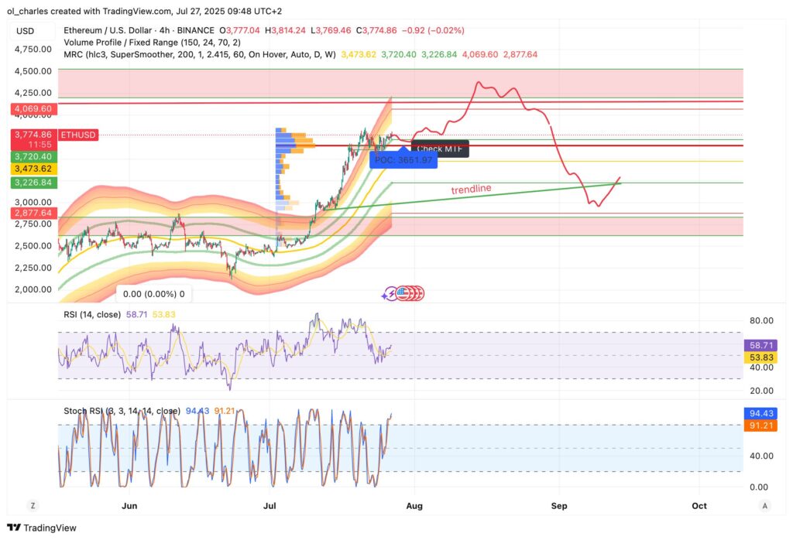This screenshot has width=793, height=540.
Task: Click the POC: 3651.97 blue label
Action: (403, 160)
